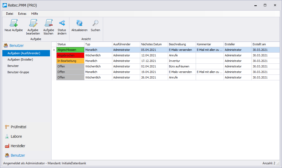Select Aufgaben (Ersteller) in the sidebar
282x168 pixels.
20,60
